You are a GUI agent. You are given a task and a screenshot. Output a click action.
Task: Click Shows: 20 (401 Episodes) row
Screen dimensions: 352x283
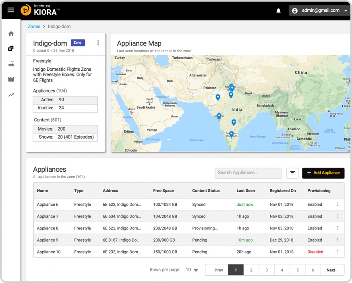click(x=65, y=137)
